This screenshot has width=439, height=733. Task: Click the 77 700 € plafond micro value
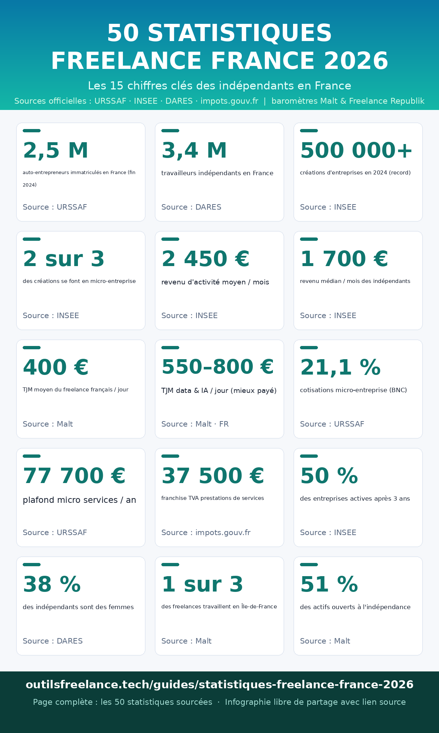pyautogui.click(x=74, y=476)
